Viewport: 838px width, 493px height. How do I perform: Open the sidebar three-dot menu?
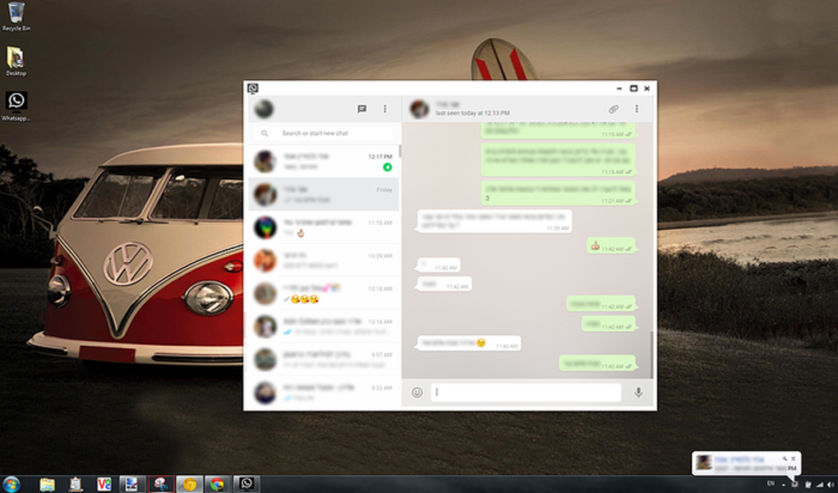click(x=384, y=109)
